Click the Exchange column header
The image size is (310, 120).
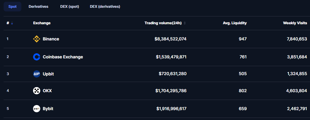click(42, 23)
